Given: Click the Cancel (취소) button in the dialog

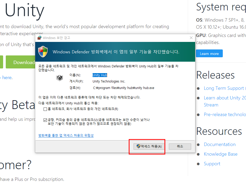Looking at the screenshot, I should coord(180,147).
